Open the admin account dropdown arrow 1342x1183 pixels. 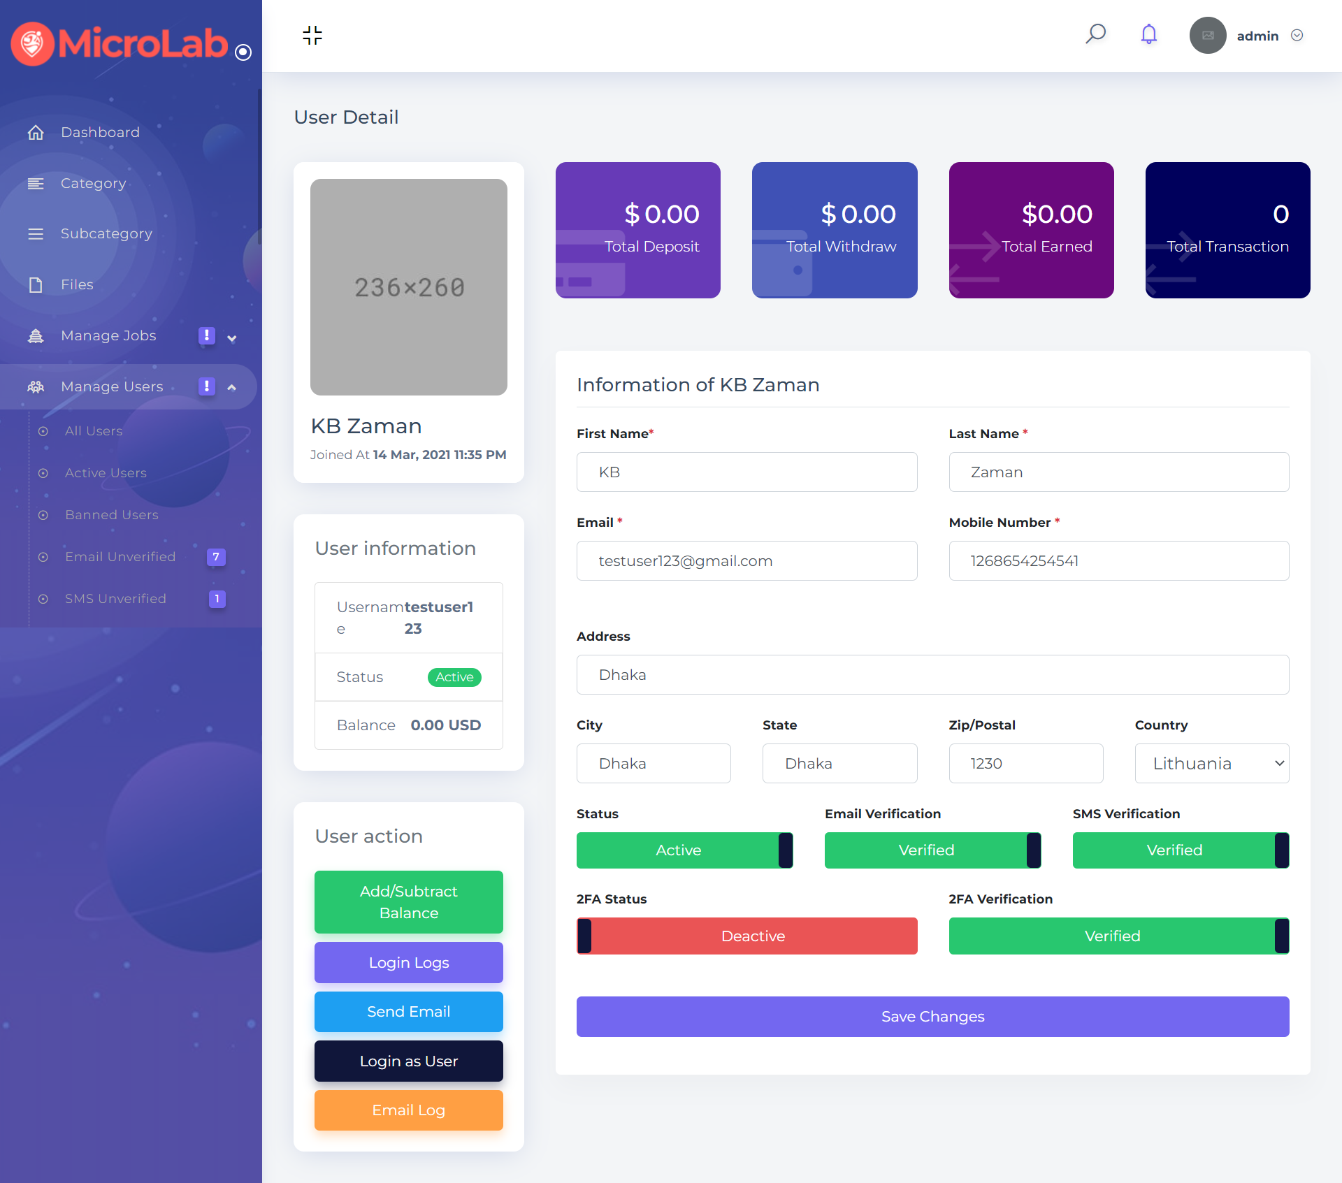pyautogui.click(x=1297, y=36)
